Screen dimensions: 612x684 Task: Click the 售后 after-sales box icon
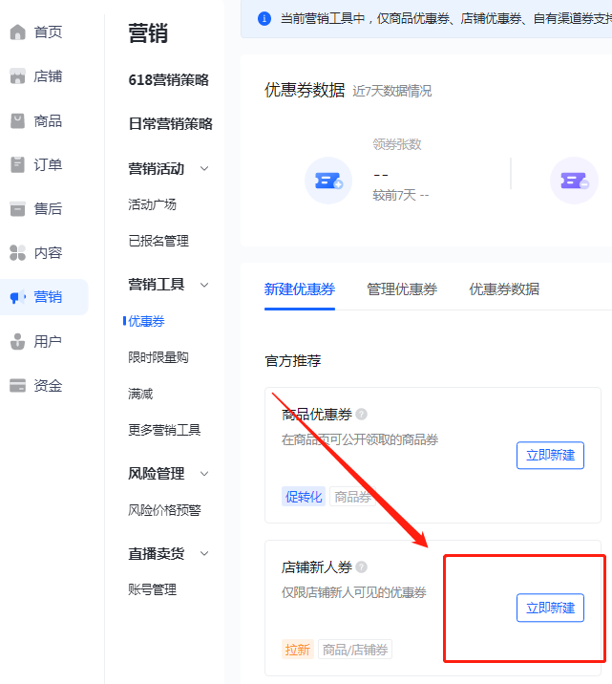click(x=17, y=209)
